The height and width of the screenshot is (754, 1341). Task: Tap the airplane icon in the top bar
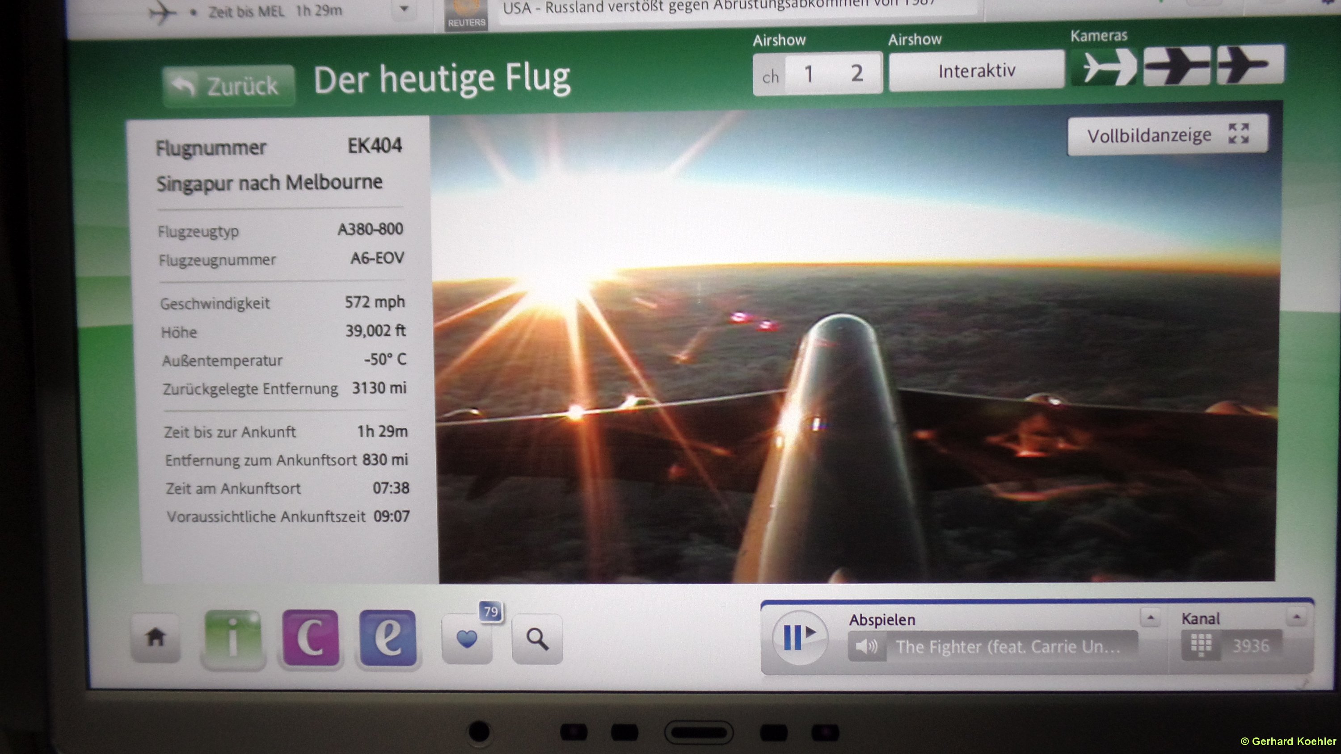click(162, 12)
